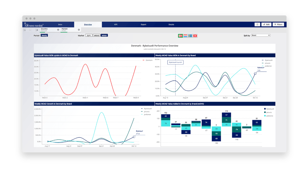The image size is (307, 175).
Task: Open the Split by Brand dropdown
Action: (x=261, y=35)
